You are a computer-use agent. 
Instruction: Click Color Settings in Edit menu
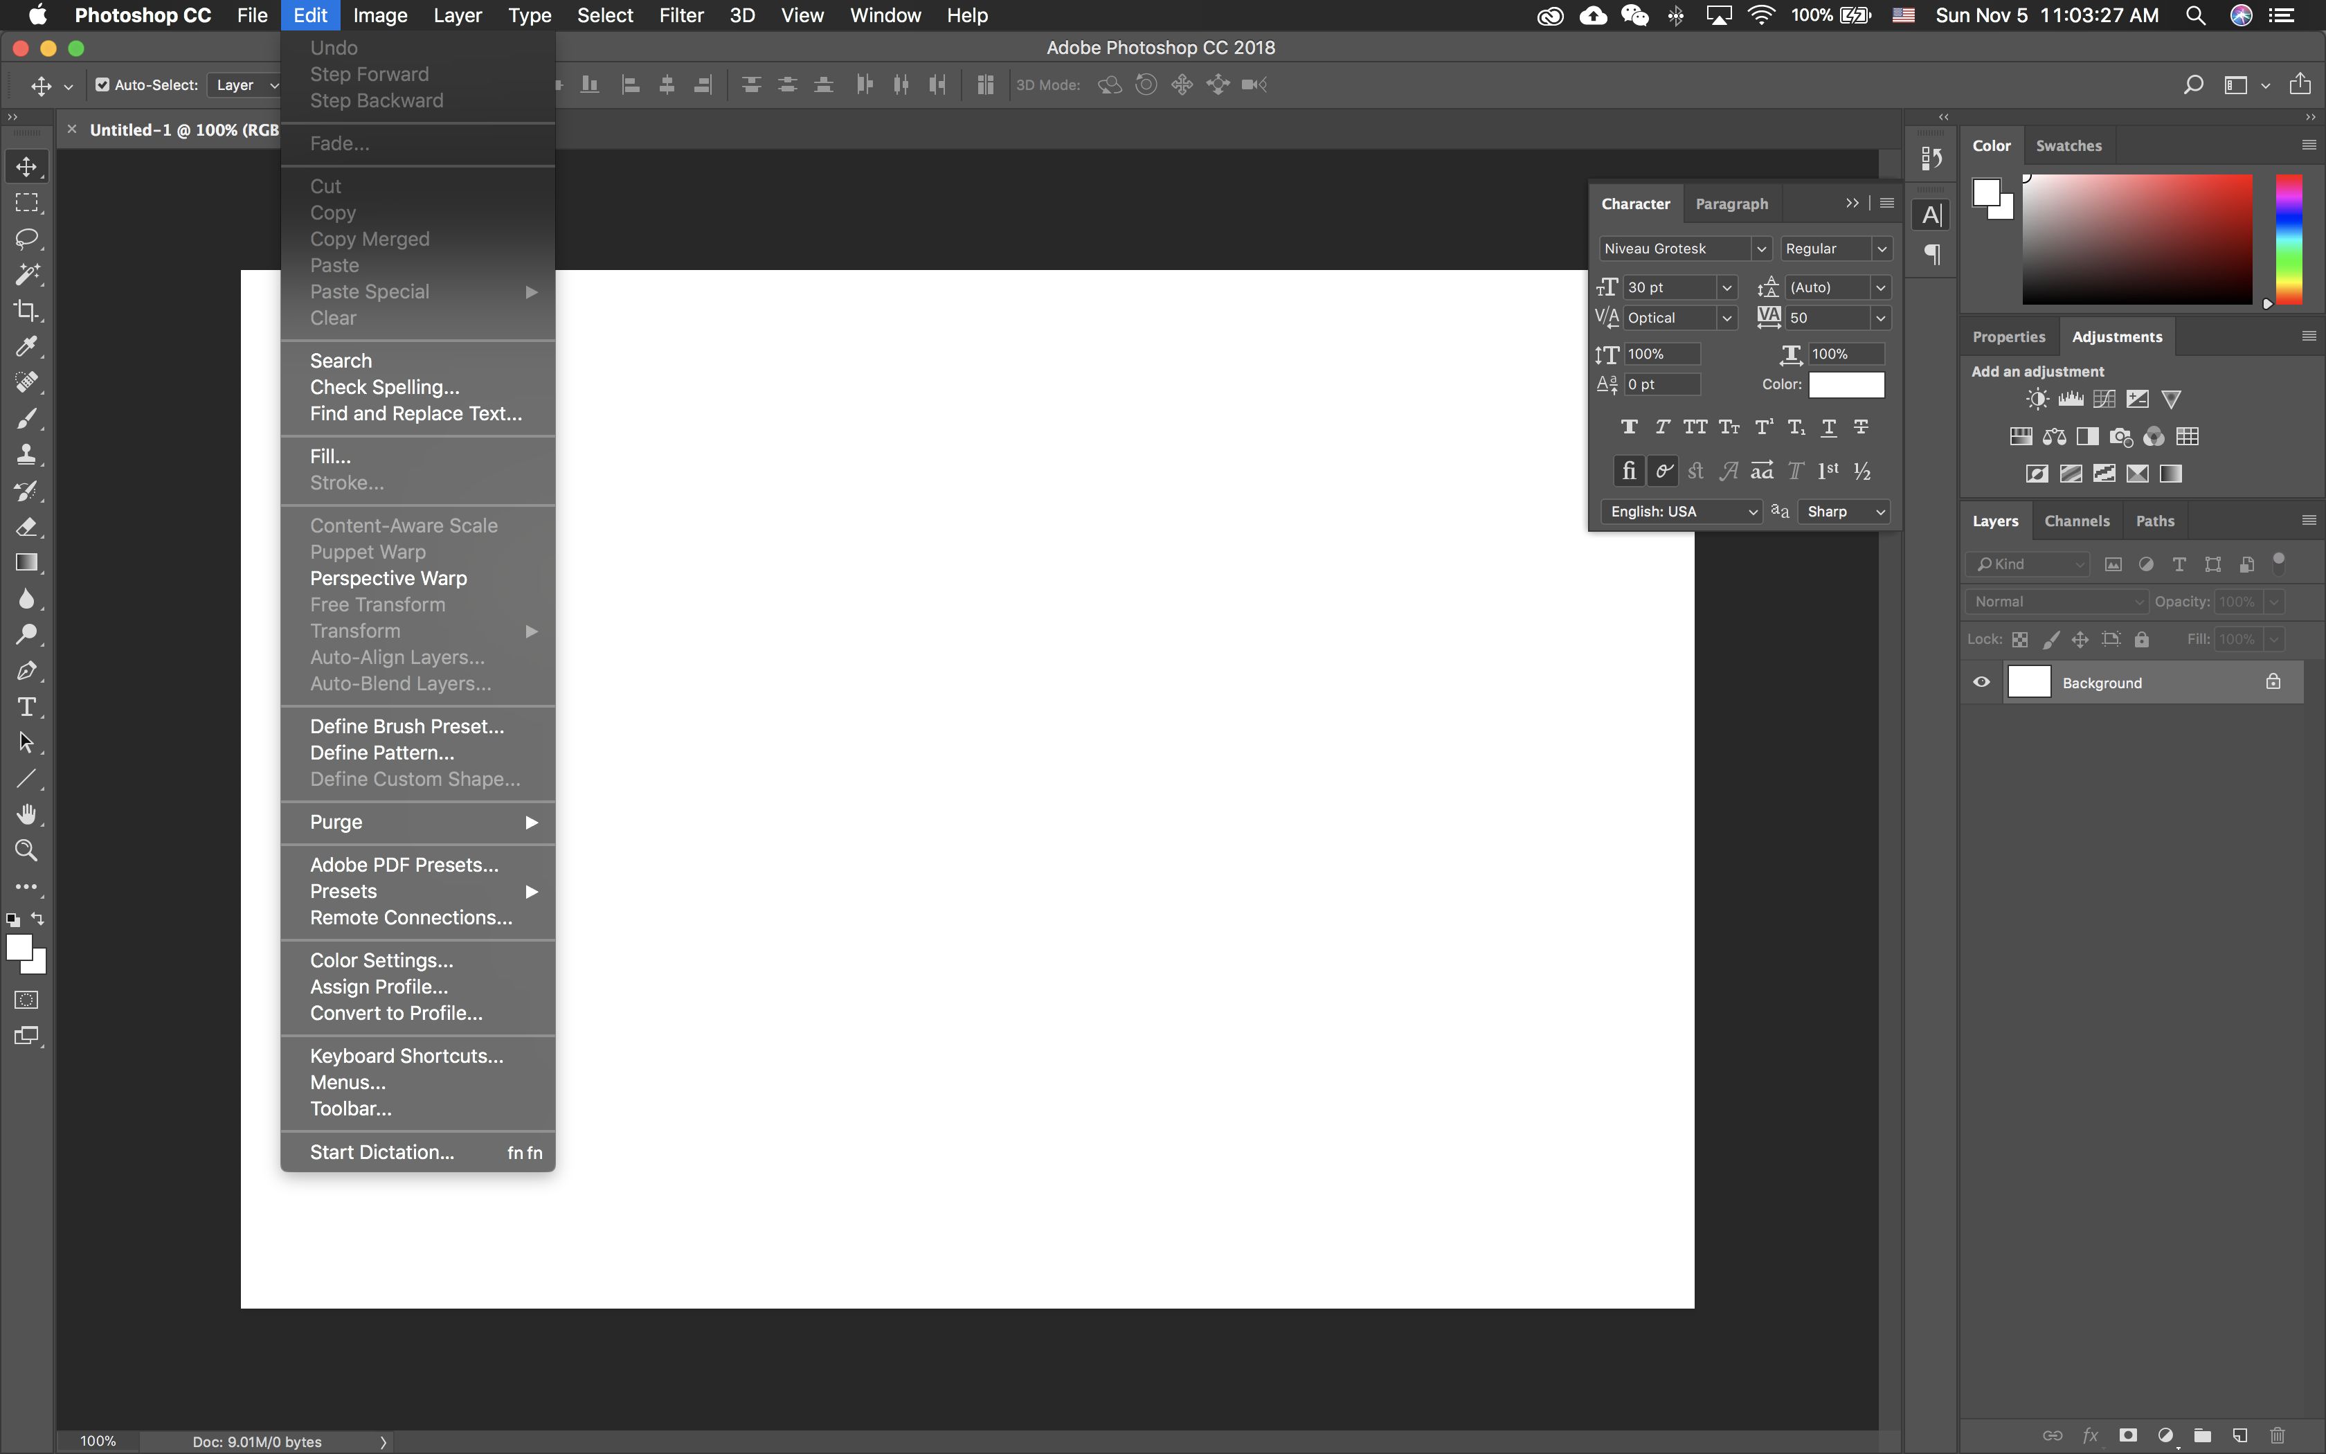click(x=382, y=960)
